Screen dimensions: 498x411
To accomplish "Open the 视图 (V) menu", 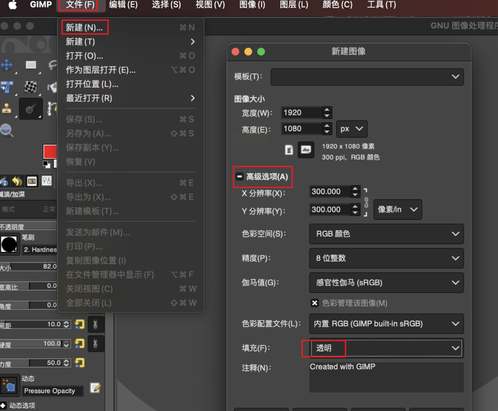I will coord(210,5).
